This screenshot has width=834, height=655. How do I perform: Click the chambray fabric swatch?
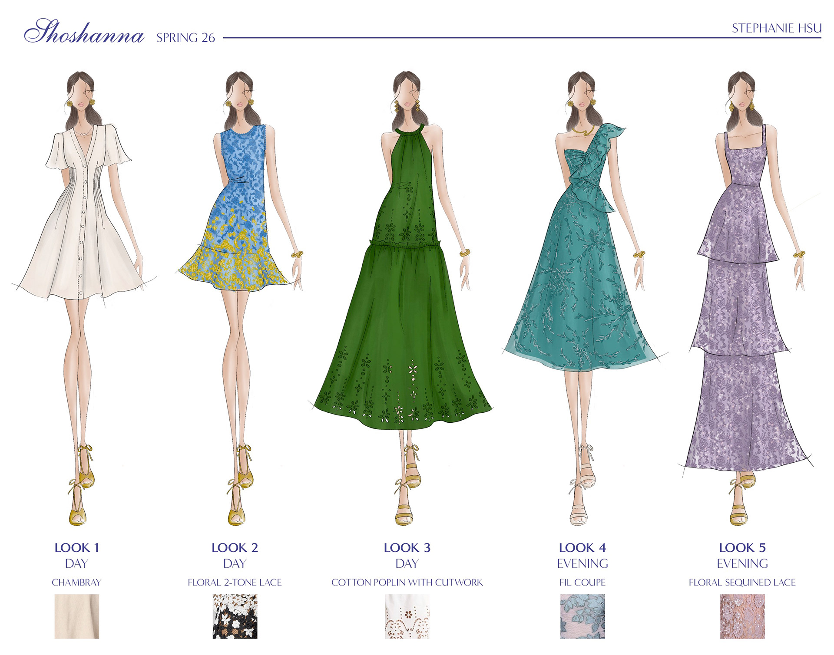76,616
